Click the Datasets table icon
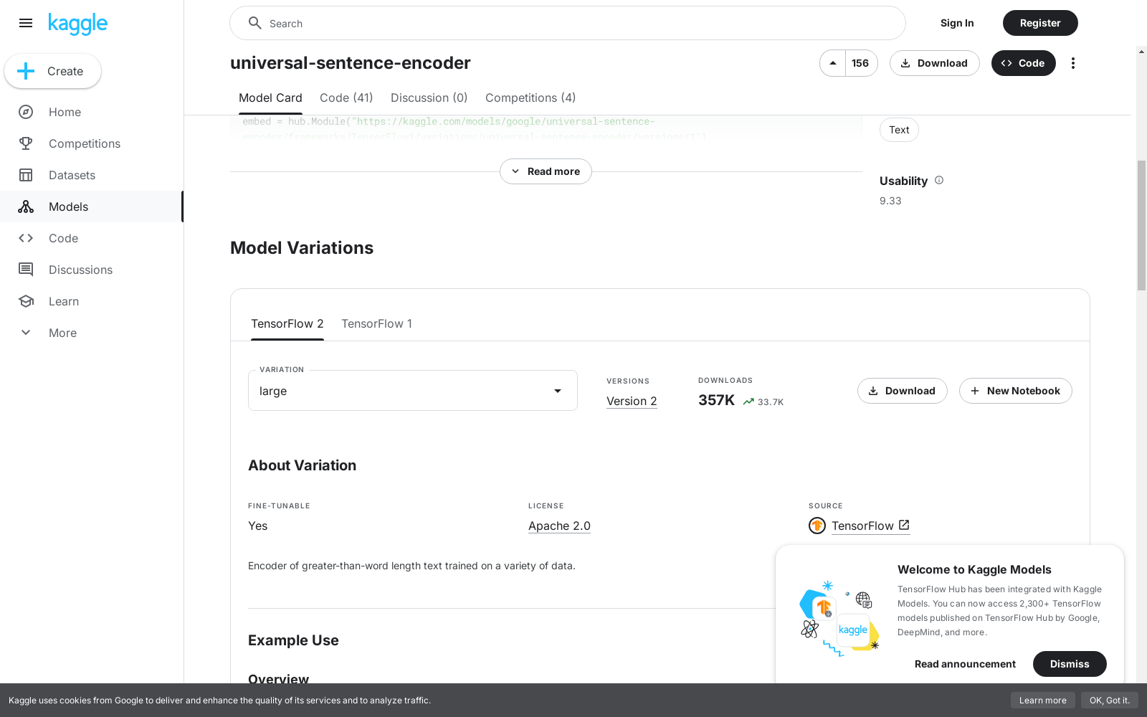This screenshot has width=1147, height=717. (x=26, y=175)
